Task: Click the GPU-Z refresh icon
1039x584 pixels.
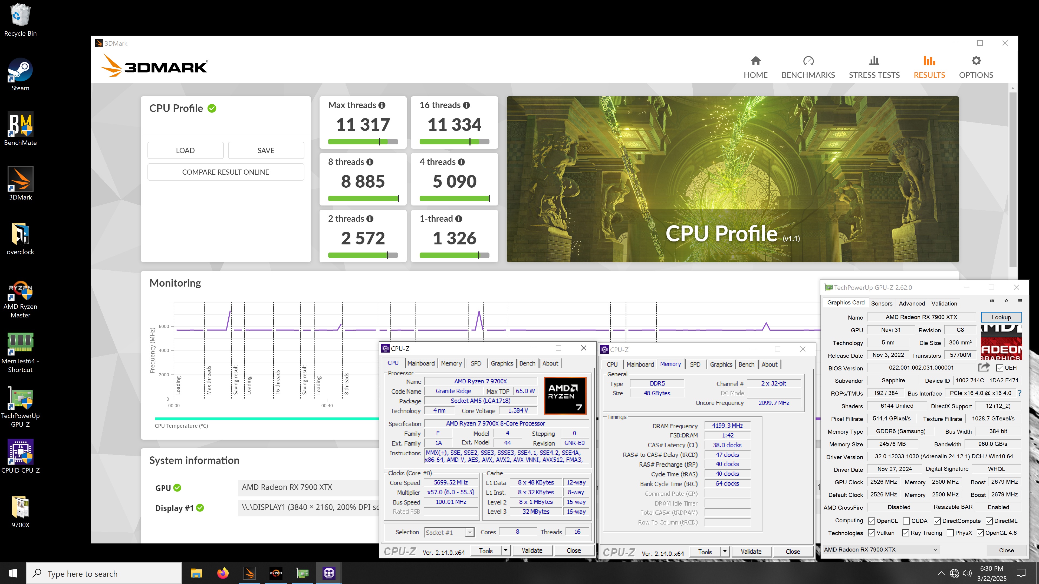Action: point(1006,301)
